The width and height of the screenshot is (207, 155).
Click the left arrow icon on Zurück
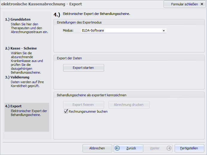[117, 148]
